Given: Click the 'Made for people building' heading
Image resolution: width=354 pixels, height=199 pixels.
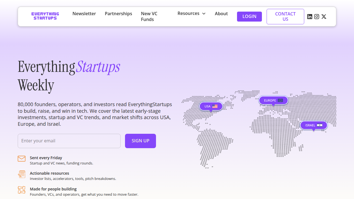Looking at the screenshot, I should coord(53,189).
